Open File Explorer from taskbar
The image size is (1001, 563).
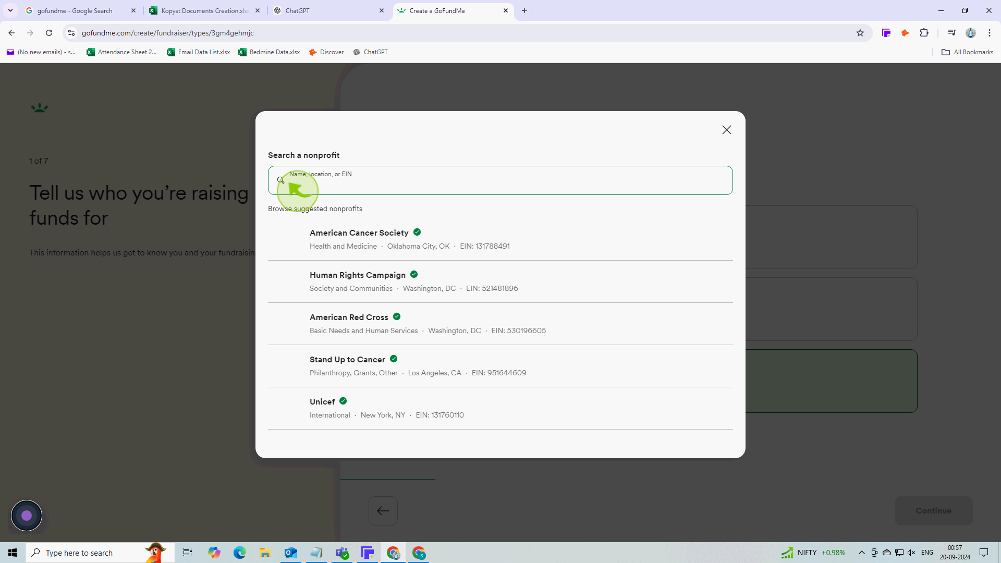[265, 553]
